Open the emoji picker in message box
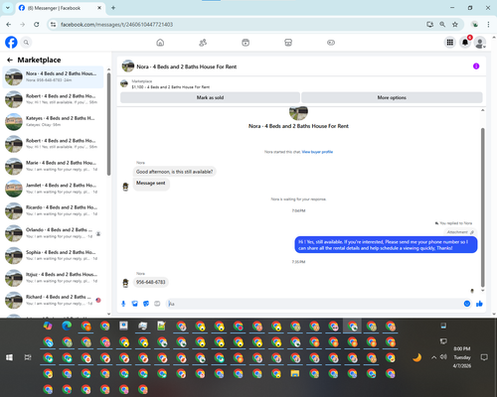Screen dimensions: 497x397 tap(467, 304)
